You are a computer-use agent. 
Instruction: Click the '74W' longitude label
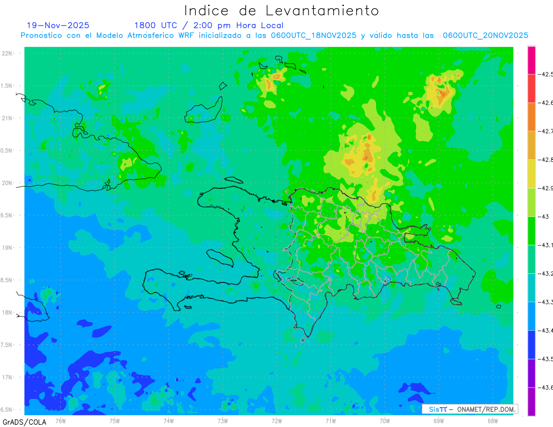[169, 421]
